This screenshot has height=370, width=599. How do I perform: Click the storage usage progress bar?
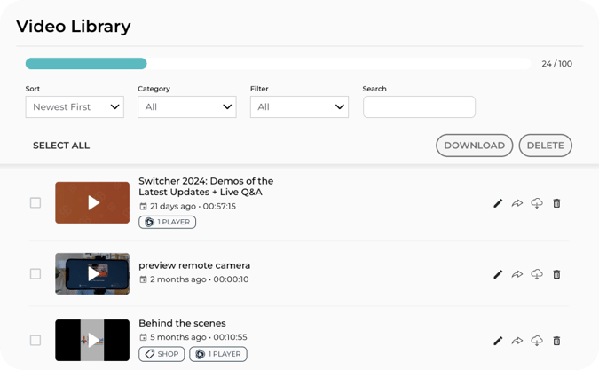(277, 64)
